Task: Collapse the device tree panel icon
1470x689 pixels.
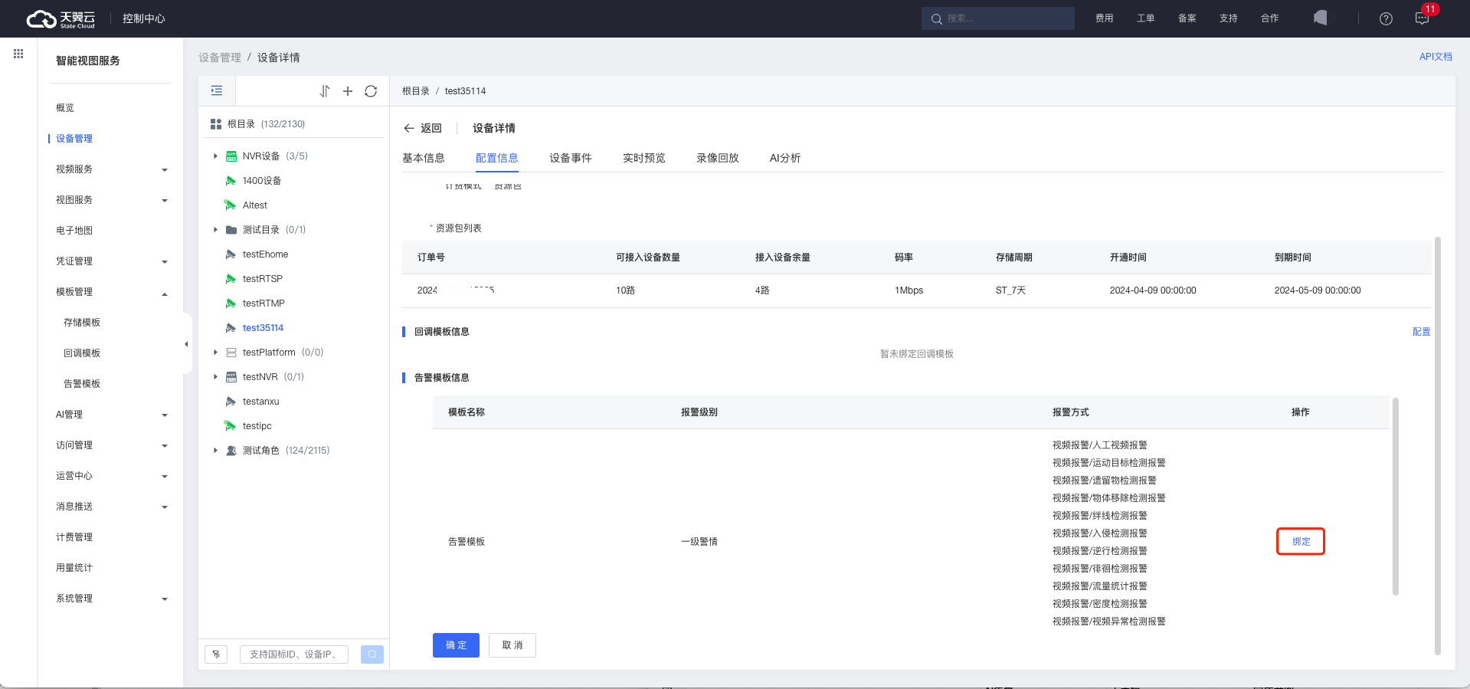Action: tap(217, 90)
